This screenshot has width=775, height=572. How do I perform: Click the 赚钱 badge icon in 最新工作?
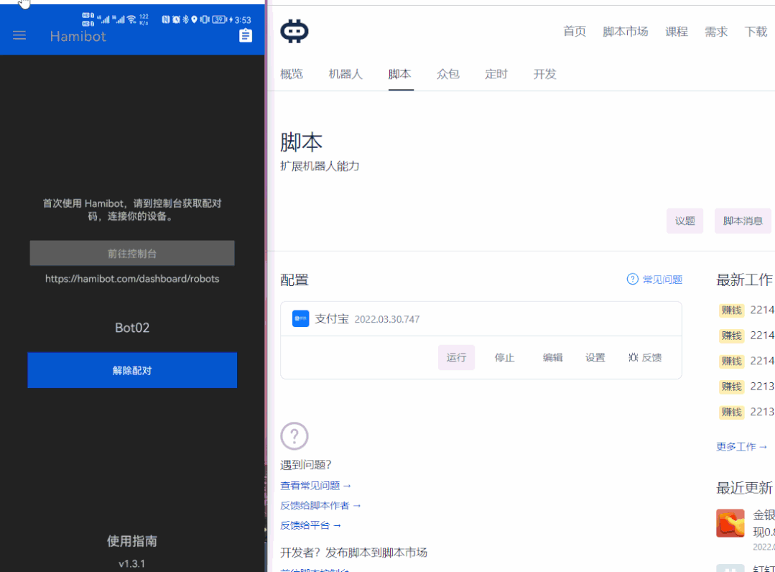[730, 310]
